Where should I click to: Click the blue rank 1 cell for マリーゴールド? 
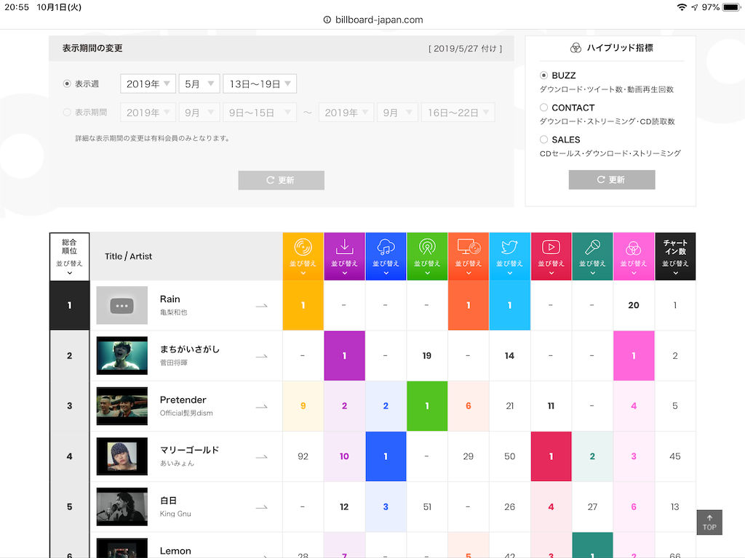(x=386, y=456)
